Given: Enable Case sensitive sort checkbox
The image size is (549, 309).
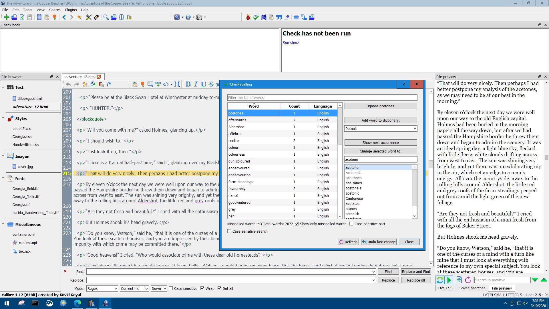Looking at the screenshot, I should pyautogui.click(x=351, y=224).
